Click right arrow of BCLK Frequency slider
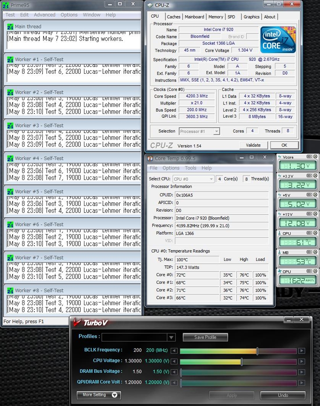Image resolution: width=320 pixels, height=406 pixels. click(x=302, y=350)
